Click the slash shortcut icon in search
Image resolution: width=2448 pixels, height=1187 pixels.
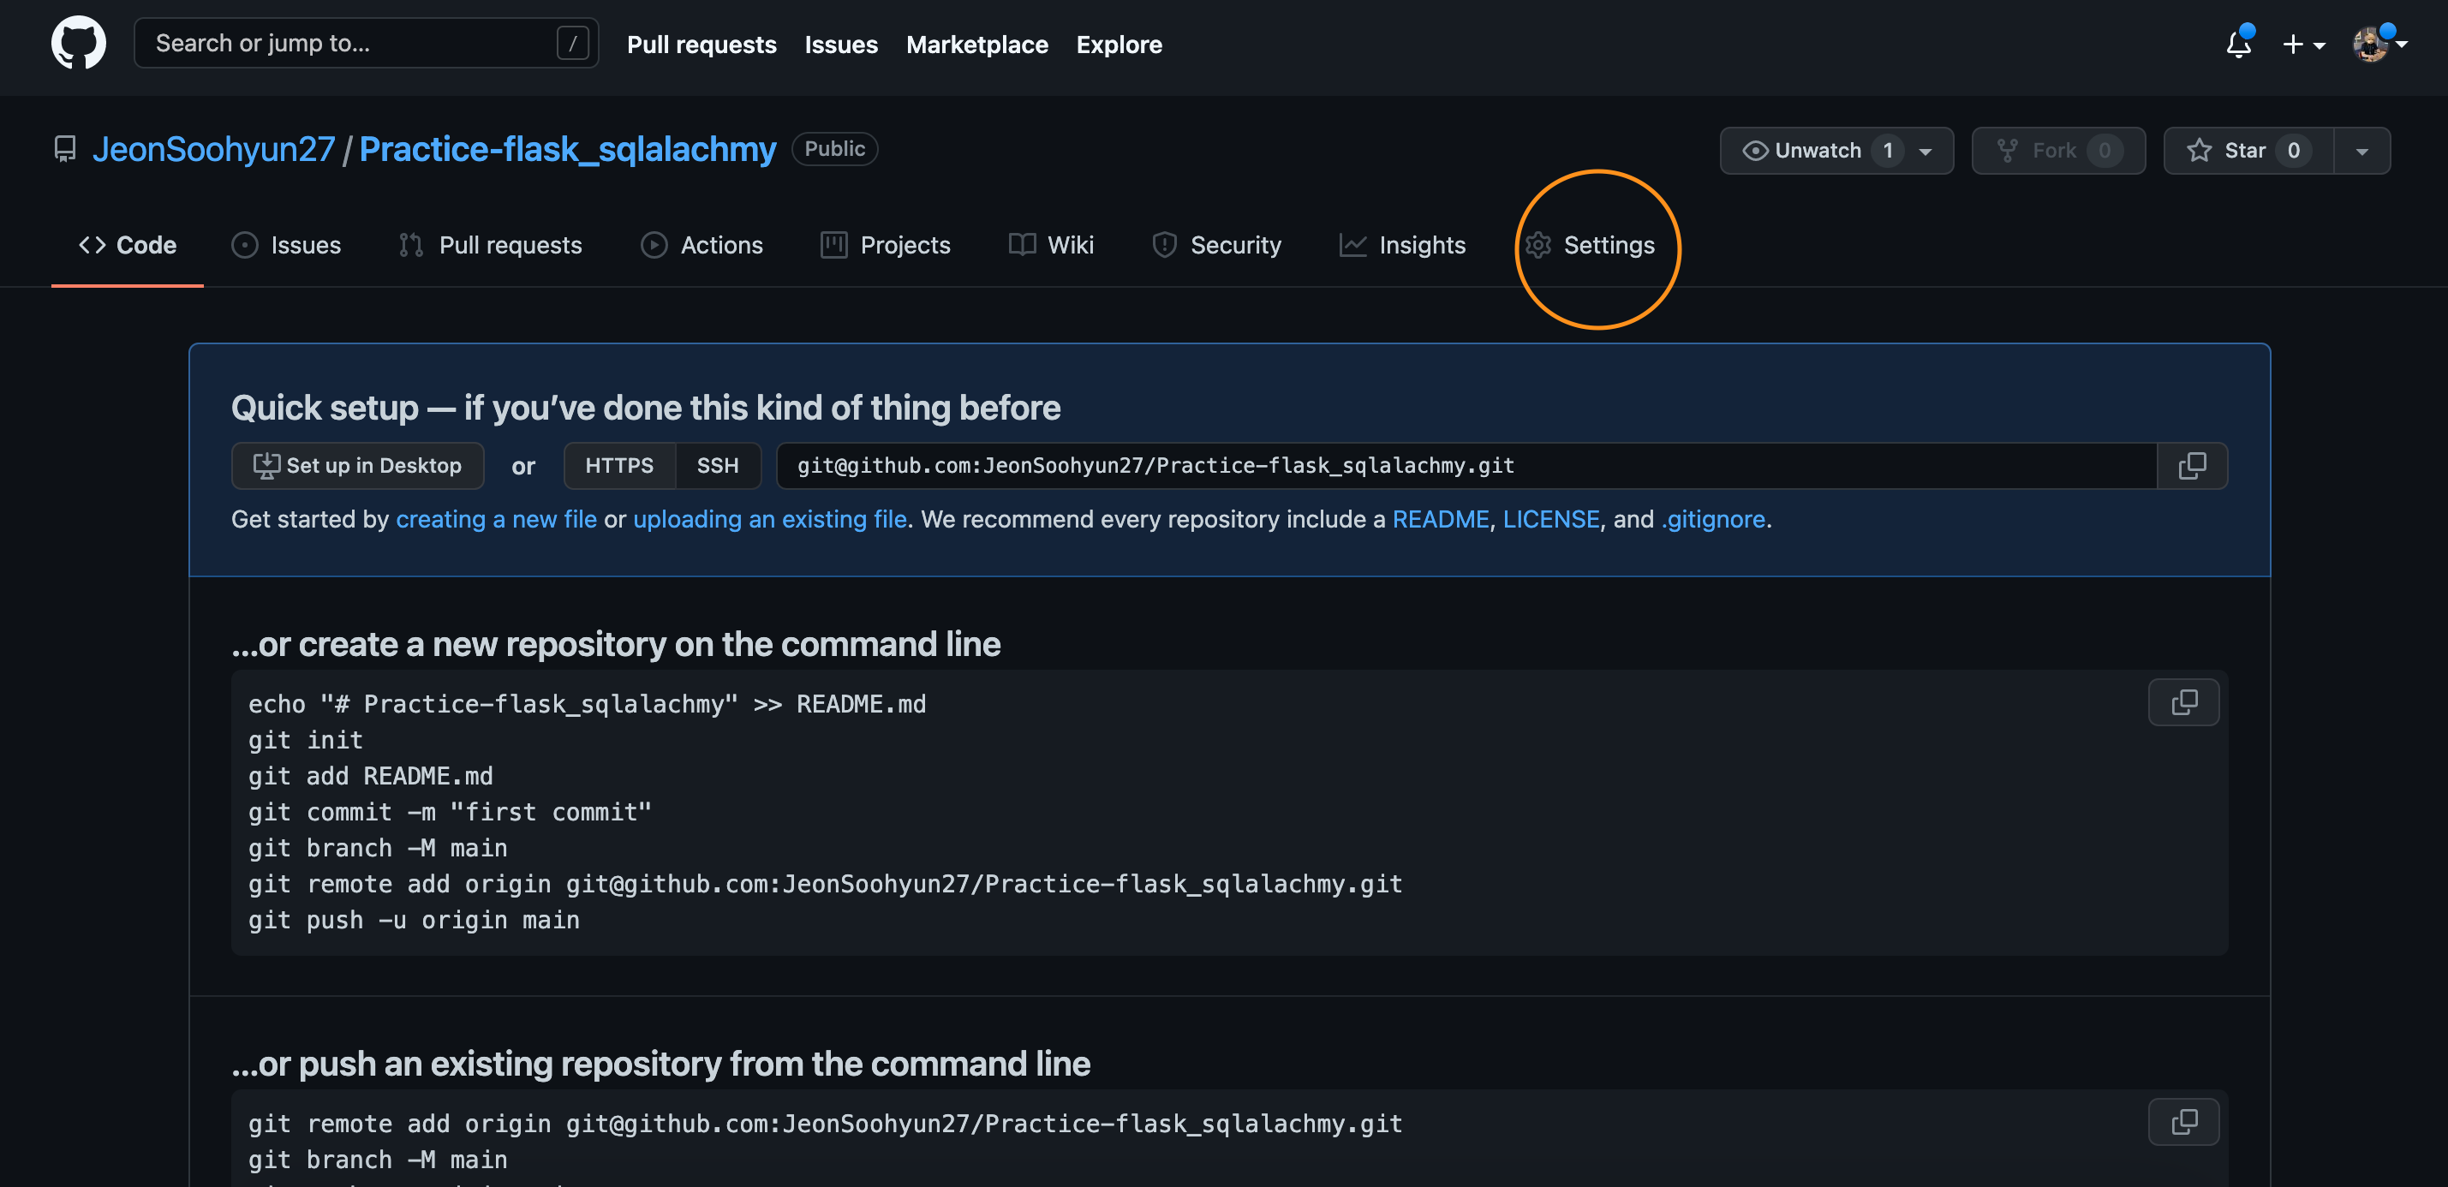(572, 43)
